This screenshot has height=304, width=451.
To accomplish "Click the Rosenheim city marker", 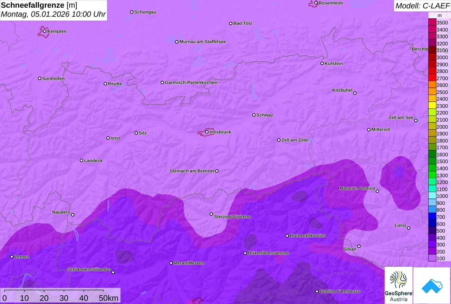I will 316,3.
